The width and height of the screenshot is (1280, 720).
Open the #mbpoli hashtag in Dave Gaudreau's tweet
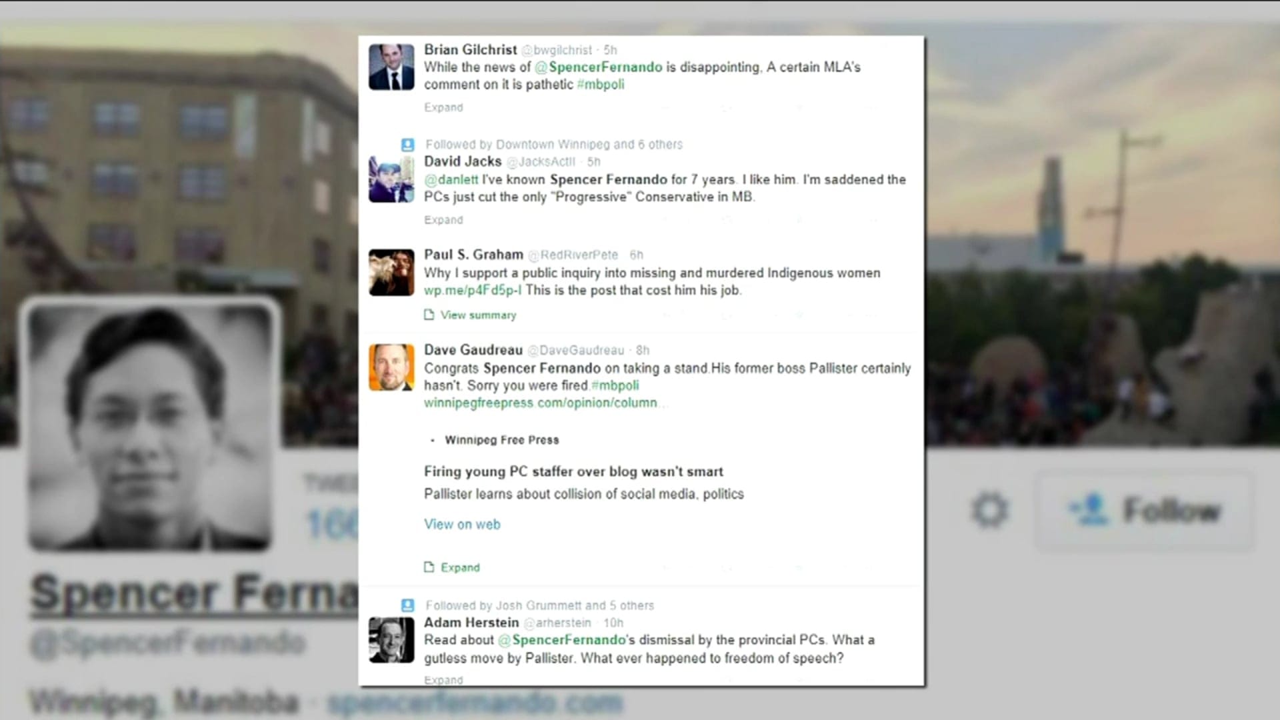(x=615, y=385)
